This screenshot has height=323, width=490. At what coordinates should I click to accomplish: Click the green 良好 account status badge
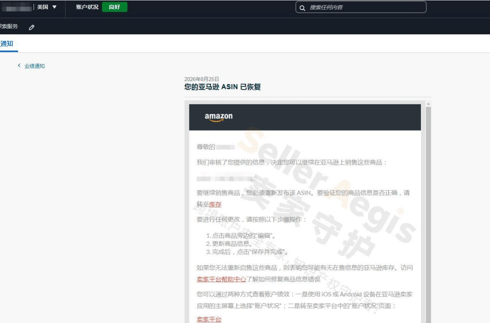click(x=114, y=7)
